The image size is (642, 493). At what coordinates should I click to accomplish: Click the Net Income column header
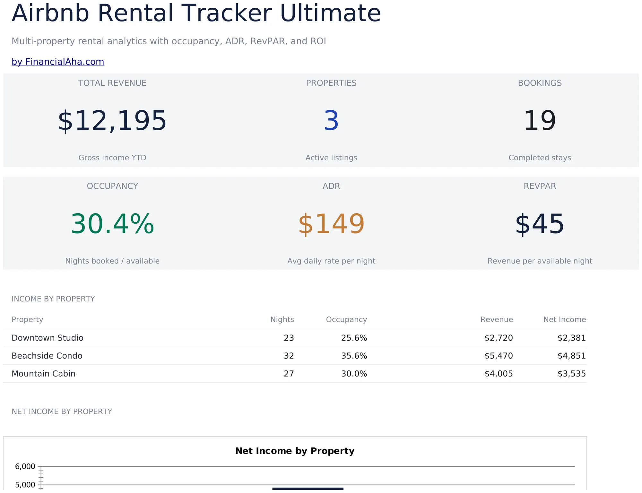click(565, 319)
